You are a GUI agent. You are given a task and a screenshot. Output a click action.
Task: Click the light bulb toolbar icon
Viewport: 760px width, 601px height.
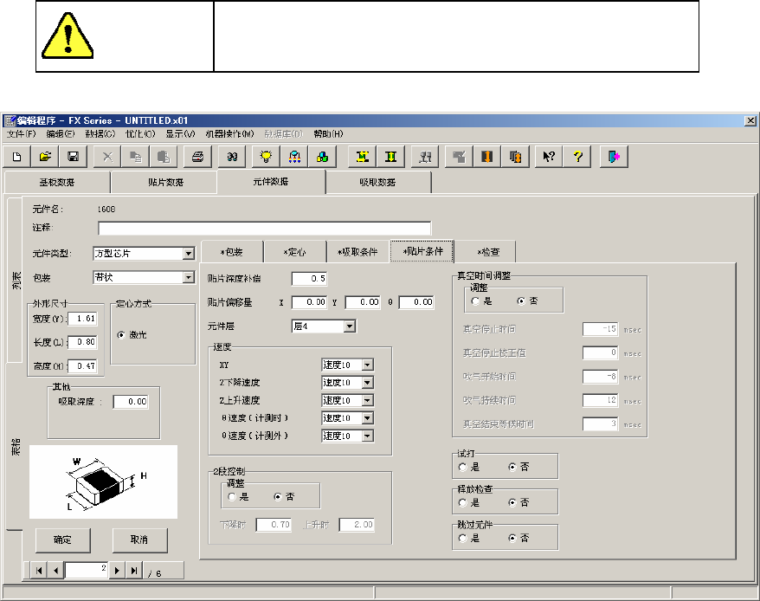click(266, 156)
